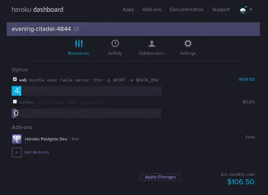Open the Apps menu item
This screenshot has width=268, height=195.
pyautogui.click(x=128, y=9)
